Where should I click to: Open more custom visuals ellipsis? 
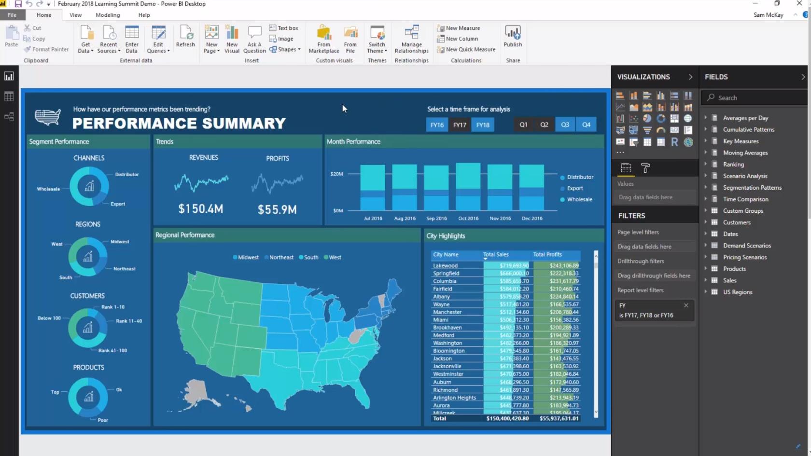[x=620, y=152]
